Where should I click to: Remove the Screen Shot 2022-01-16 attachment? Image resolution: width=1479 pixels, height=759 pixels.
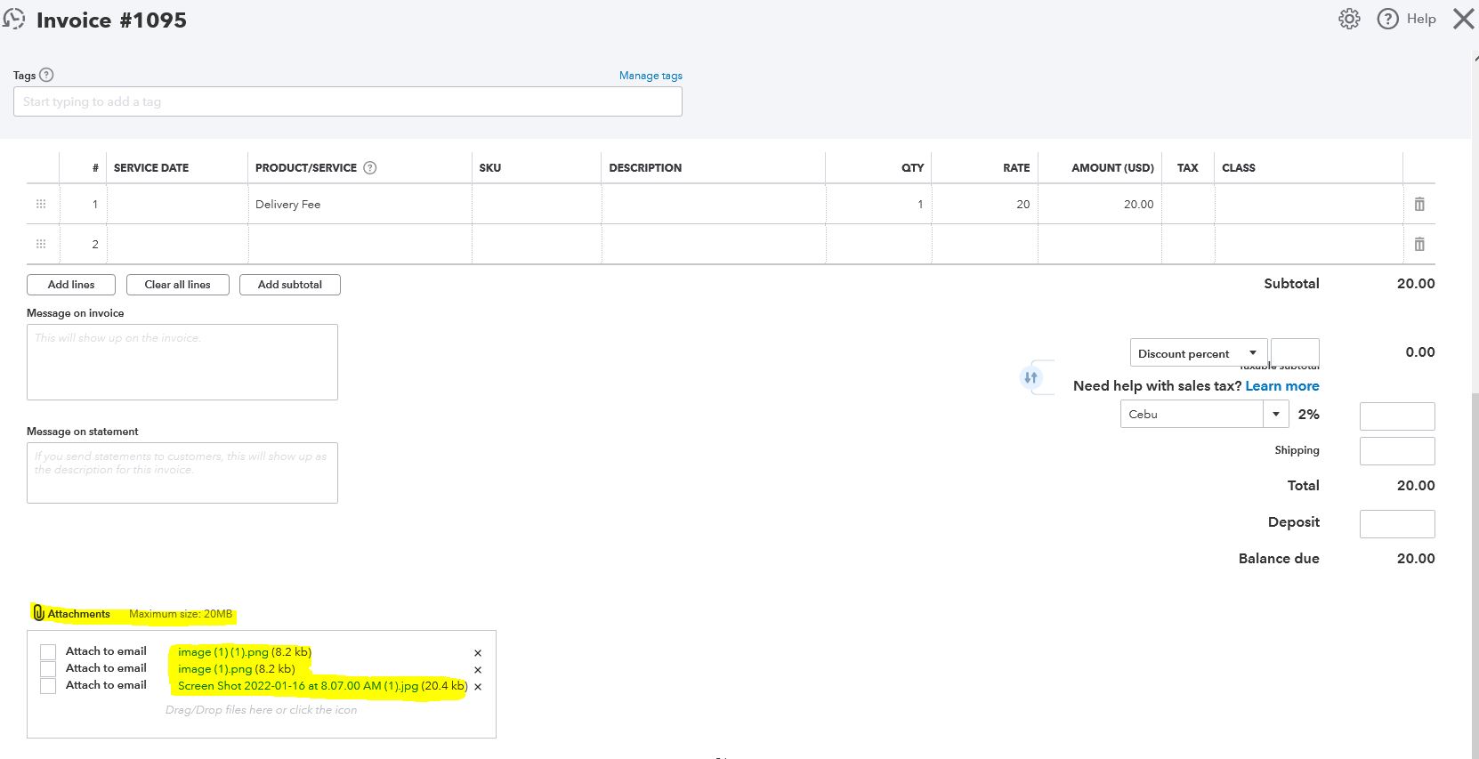pyautogui.click(x=478, y=687)
